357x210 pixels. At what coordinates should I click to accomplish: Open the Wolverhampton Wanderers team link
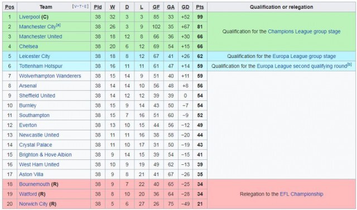pyautogui.click(x=50, y=76)
